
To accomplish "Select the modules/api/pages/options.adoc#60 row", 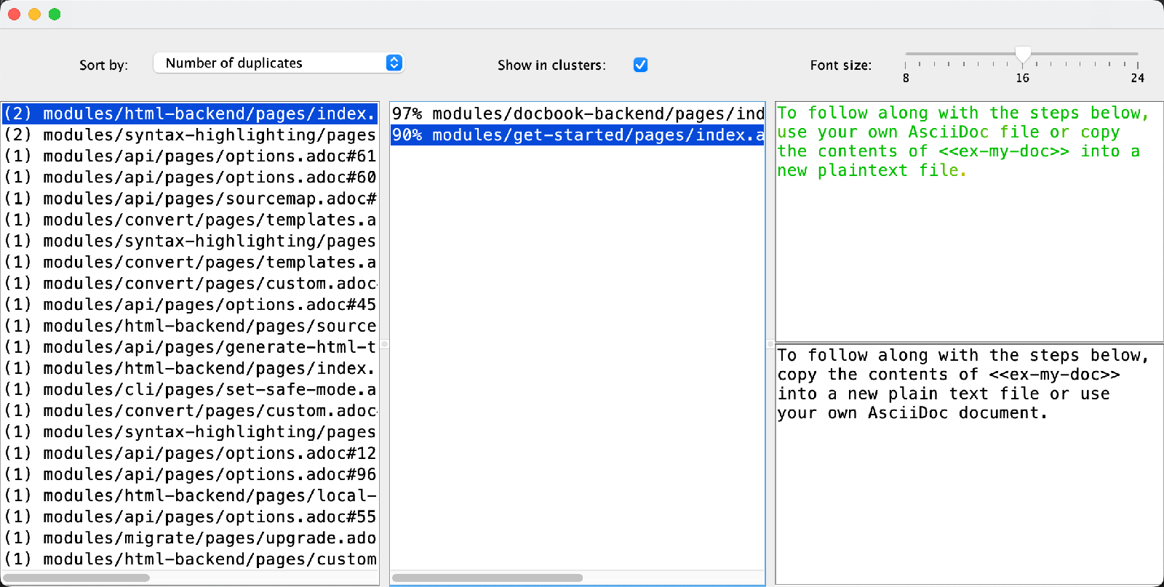I will coord(191,177).
